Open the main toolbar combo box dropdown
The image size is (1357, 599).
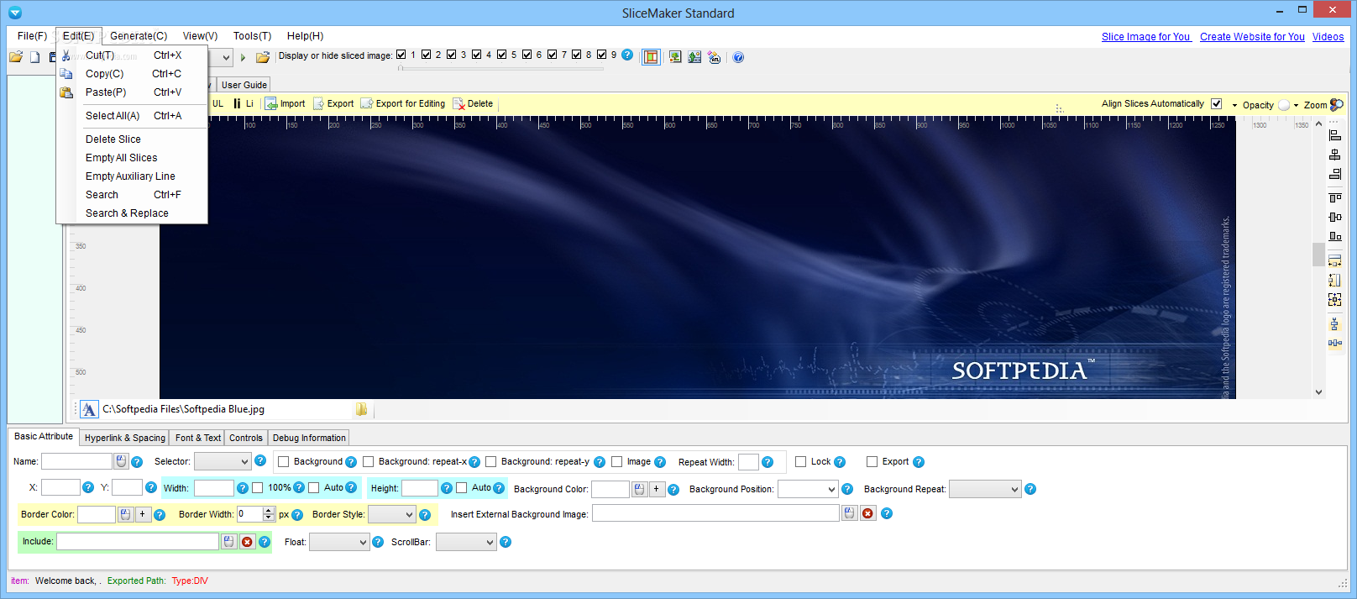click(x=226, y=58)
